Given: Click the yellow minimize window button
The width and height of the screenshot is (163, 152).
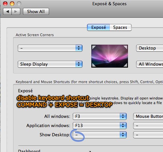Looking at the screenshot, I should point(12,4).
